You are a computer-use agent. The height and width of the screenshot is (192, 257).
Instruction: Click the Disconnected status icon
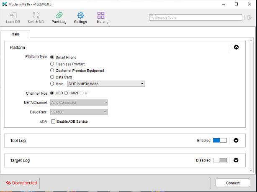point(8,183)
